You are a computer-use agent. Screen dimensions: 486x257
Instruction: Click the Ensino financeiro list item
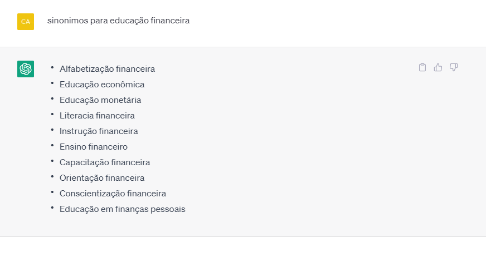pos(94,147)
